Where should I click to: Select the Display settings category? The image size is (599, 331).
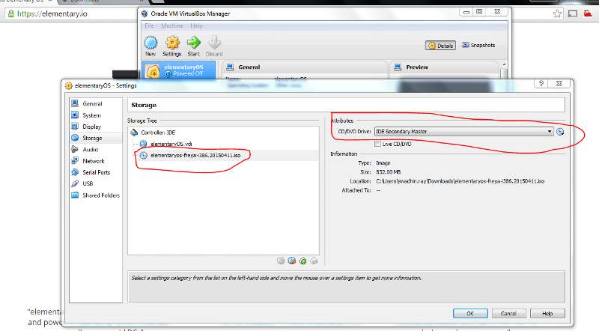point(96,127)
